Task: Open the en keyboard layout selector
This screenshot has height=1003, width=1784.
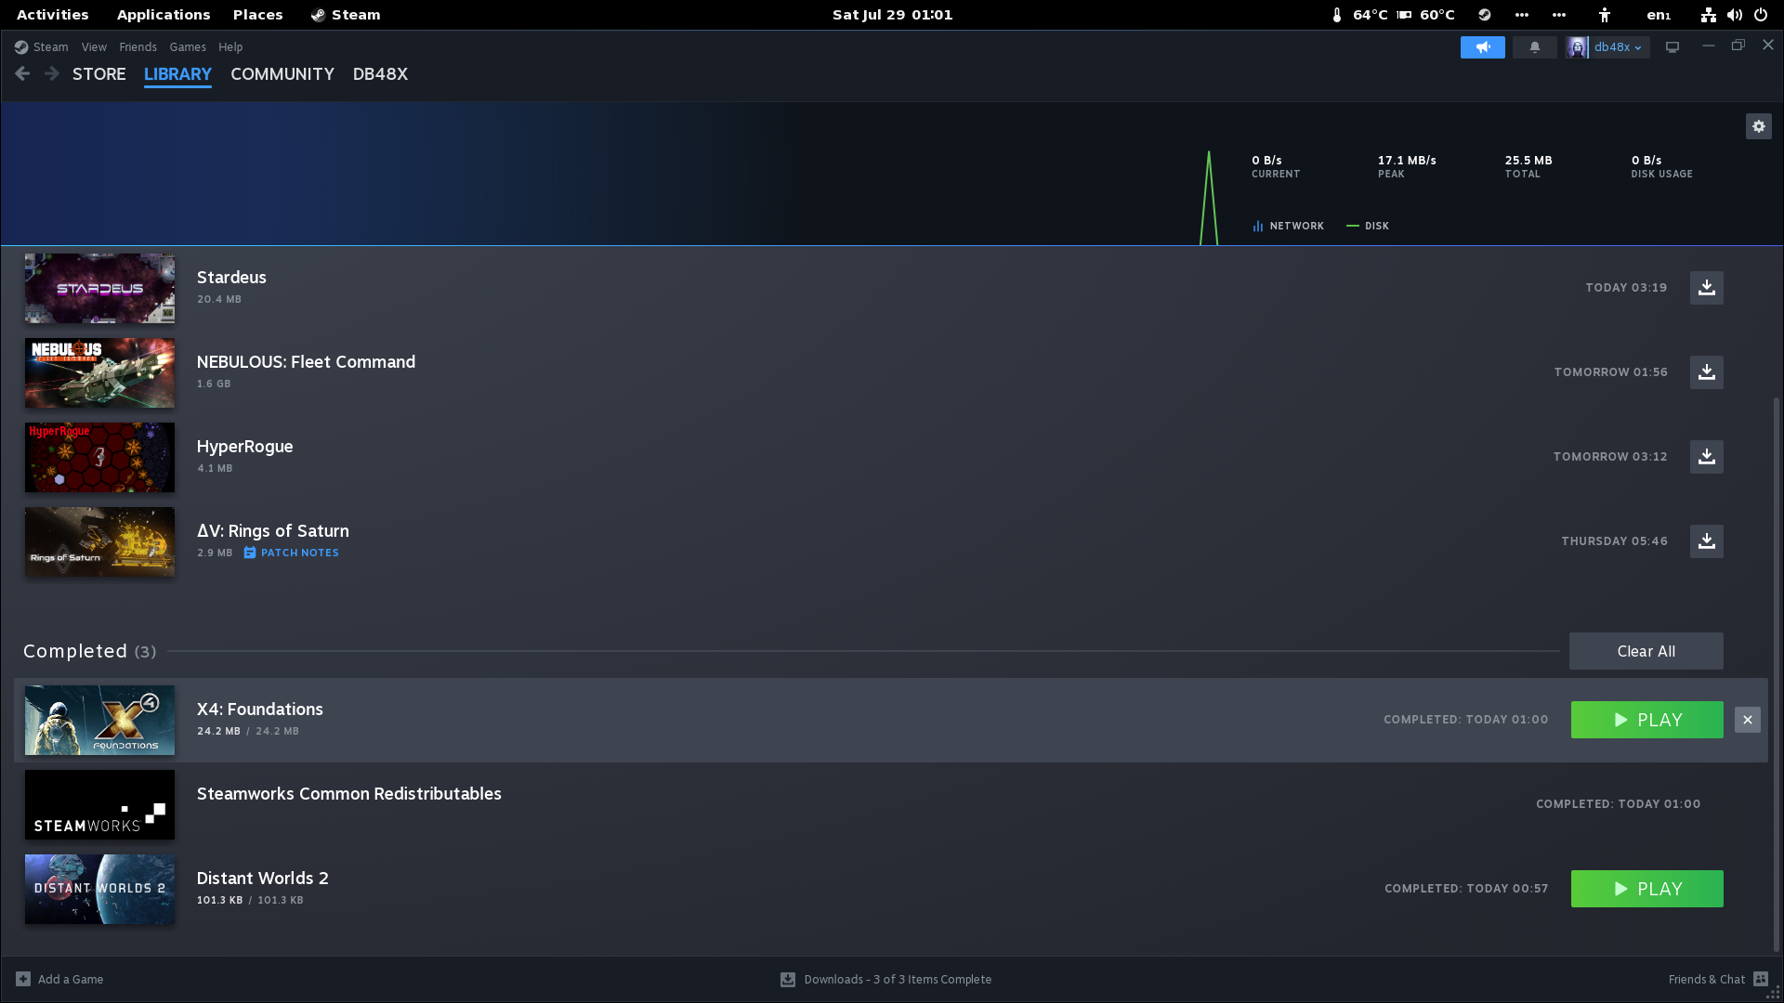Action: (x=1659, y=15)
